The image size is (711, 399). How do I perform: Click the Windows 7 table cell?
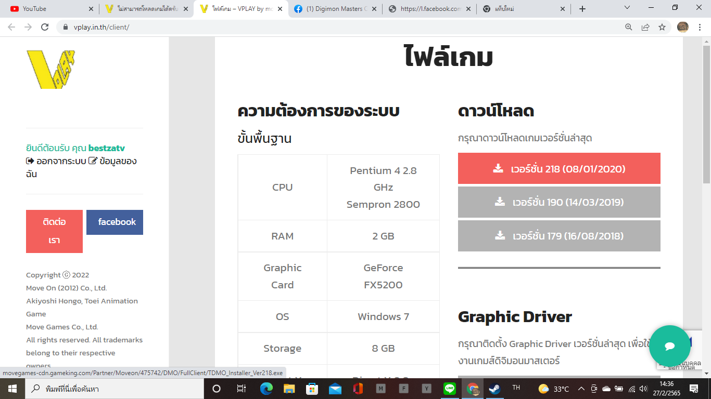(383, 316)
